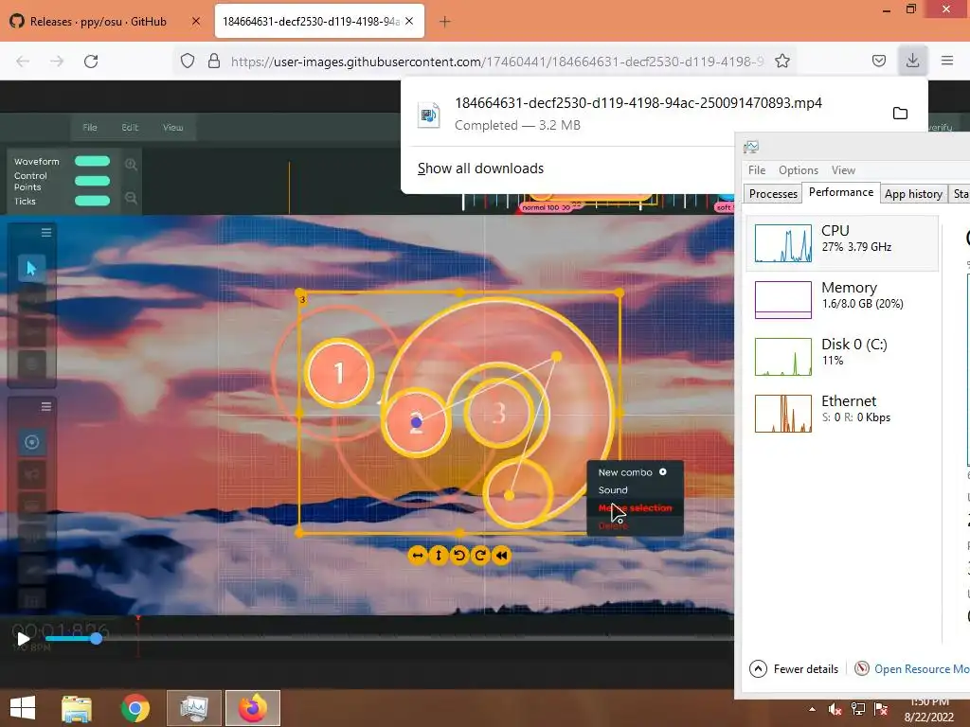Click the editor zoom in magnifier icon
Viewport: 970px width, 727px height.
pyautogui.click(x=131, y=165)
